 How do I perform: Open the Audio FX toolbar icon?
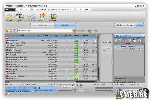pyautogui.click(x=53, y=16)
